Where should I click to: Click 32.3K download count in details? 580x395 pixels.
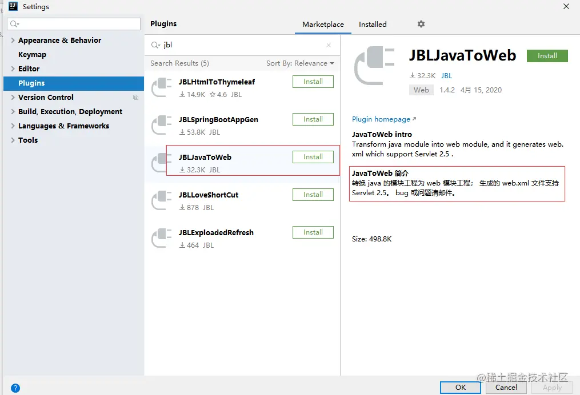pos(422,76)
